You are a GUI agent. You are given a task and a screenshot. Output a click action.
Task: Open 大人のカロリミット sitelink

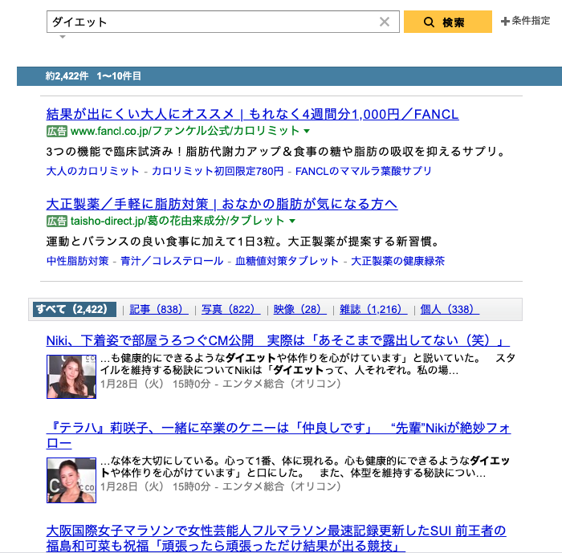click(92, 171)
